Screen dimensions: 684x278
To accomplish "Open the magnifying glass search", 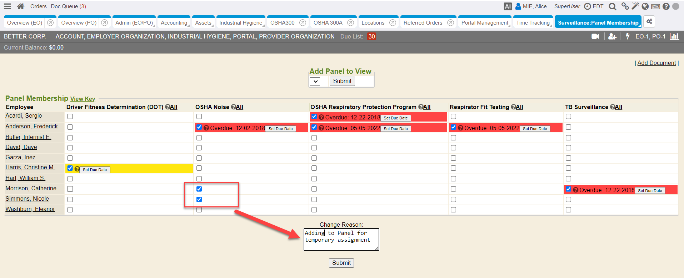I will click(x=612, y=6).
